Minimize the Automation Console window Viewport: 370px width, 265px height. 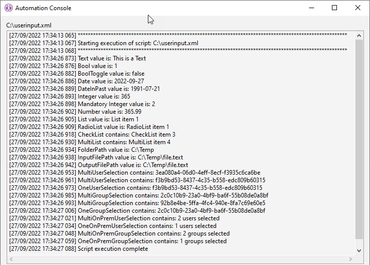[311, 8]
